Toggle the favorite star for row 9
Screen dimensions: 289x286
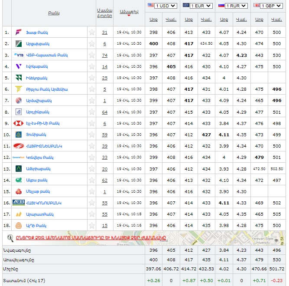91,123
